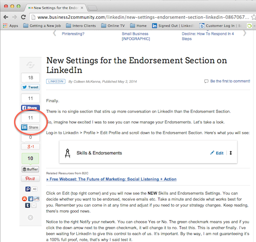Screen dimensions: 256x242
Task: Open the Signed Out LinkedIn bookmark
Action: (x=173, y=26)
